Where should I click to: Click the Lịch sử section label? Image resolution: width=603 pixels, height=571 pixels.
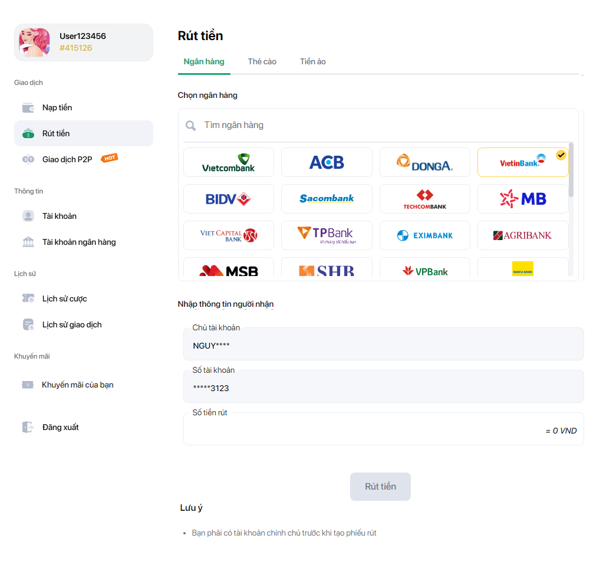pyautogui.click(x=25, y=274)
